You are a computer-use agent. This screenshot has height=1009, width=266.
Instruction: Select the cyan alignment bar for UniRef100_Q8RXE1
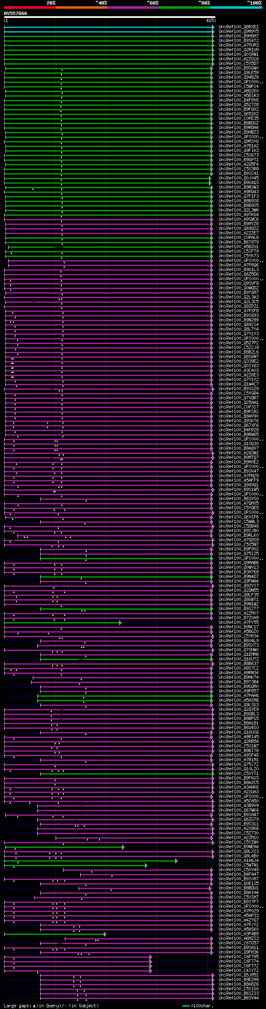pyautogui.click(x=109, y=27)
